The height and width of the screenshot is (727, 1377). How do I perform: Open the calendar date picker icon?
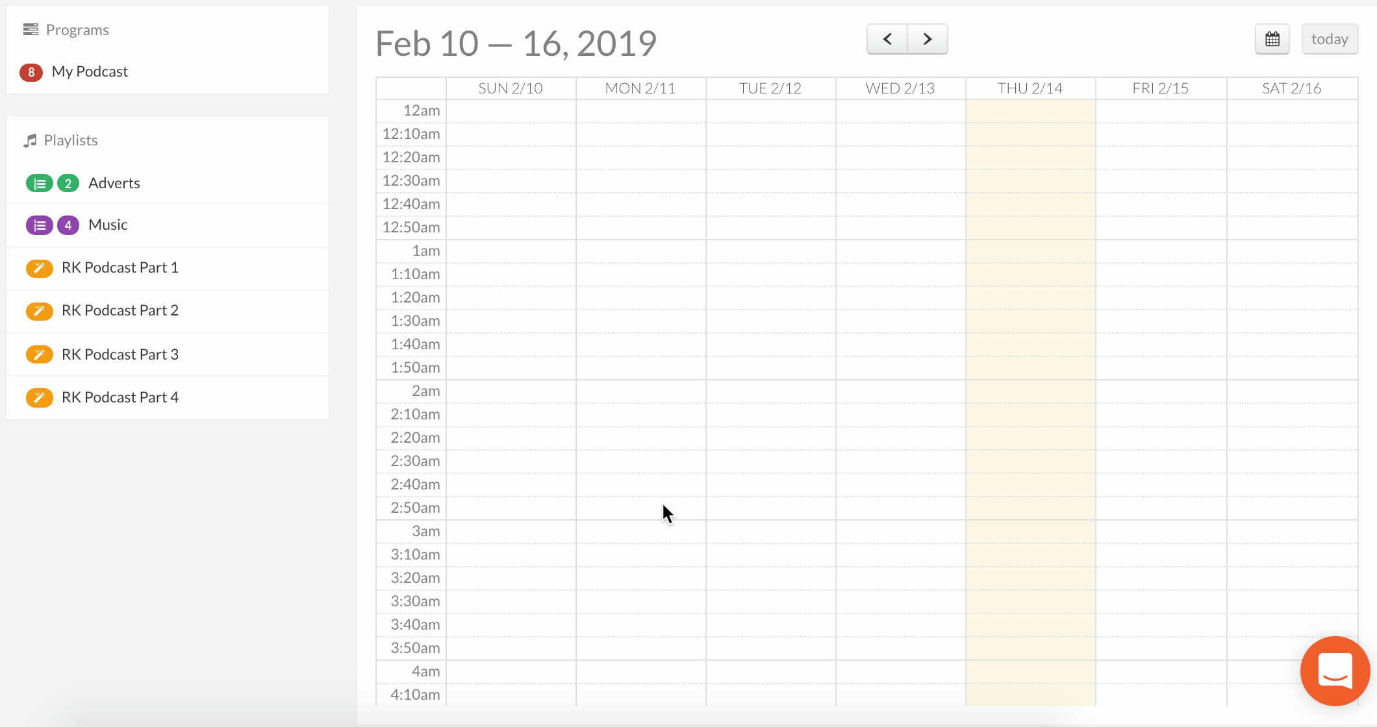[1272, 40]
